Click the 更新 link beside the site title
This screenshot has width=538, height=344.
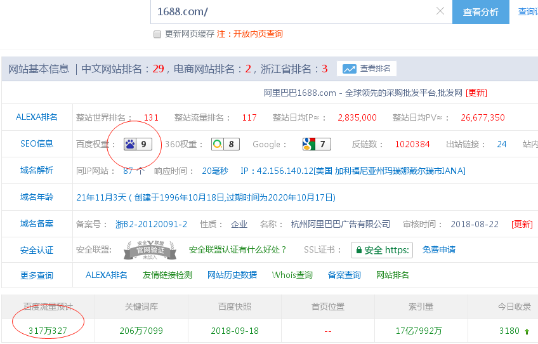[x=476, y=93]
